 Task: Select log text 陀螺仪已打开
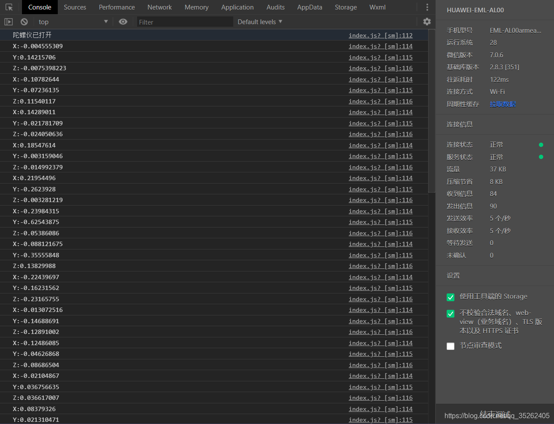[x=32, y=35]
